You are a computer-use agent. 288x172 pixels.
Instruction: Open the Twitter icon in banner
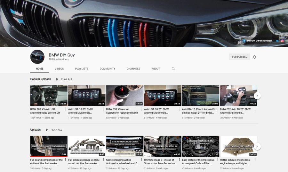(277, 41)
